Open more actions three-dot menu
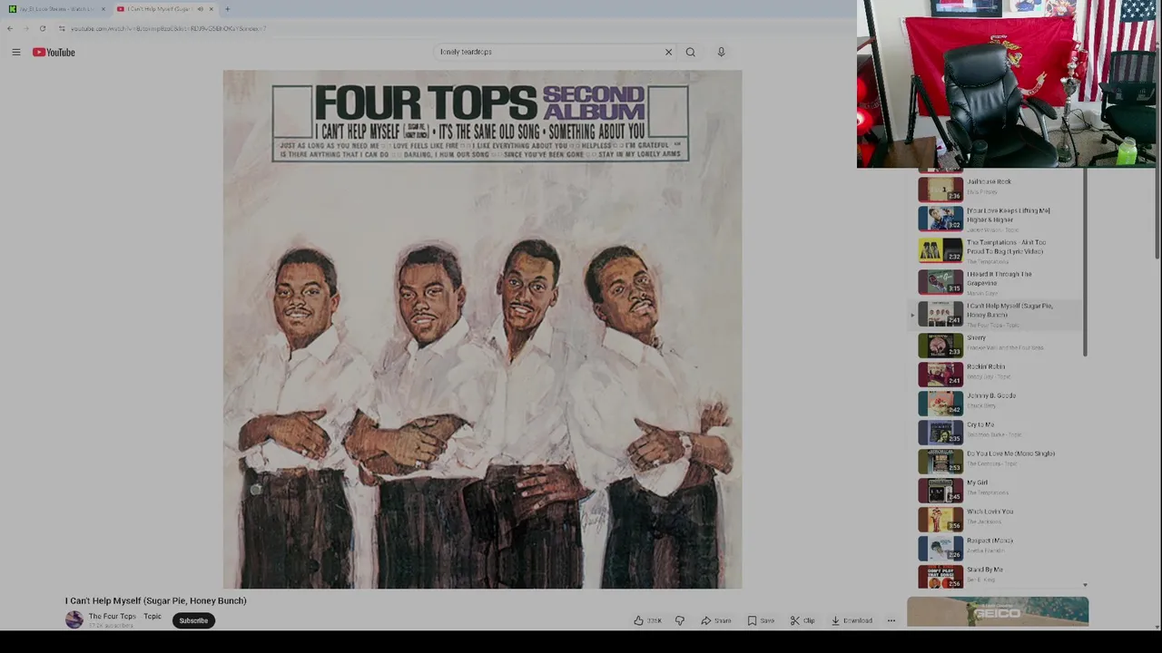Image resolution: width=1162 pixels, height=653 pixels. 891,620
